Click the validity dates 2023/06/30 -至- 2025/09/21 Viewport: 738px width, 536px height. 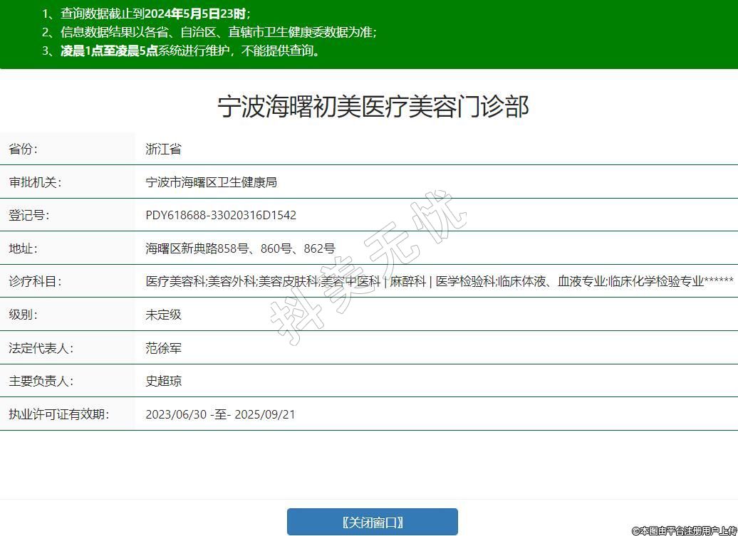coord(220,414)
